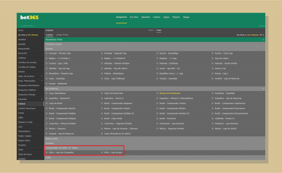Check UEFA - Liga dos Campeões checkbox
The image size is (282, 173).
click(47, 153)
